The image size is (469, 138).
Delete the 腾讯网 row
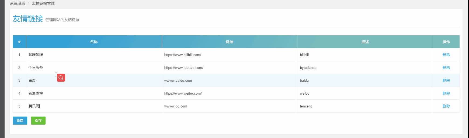coord(446,106)
